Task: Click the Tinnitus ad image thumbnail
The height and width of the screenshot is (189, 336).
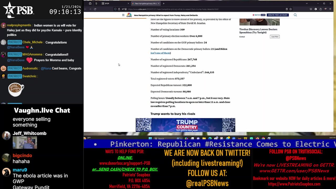Action: 259,22
